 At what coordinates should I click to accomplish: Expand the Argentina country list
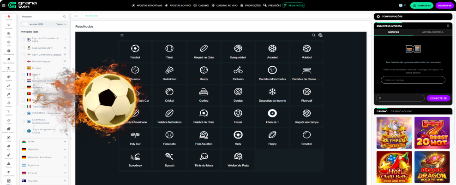(65, 164)
